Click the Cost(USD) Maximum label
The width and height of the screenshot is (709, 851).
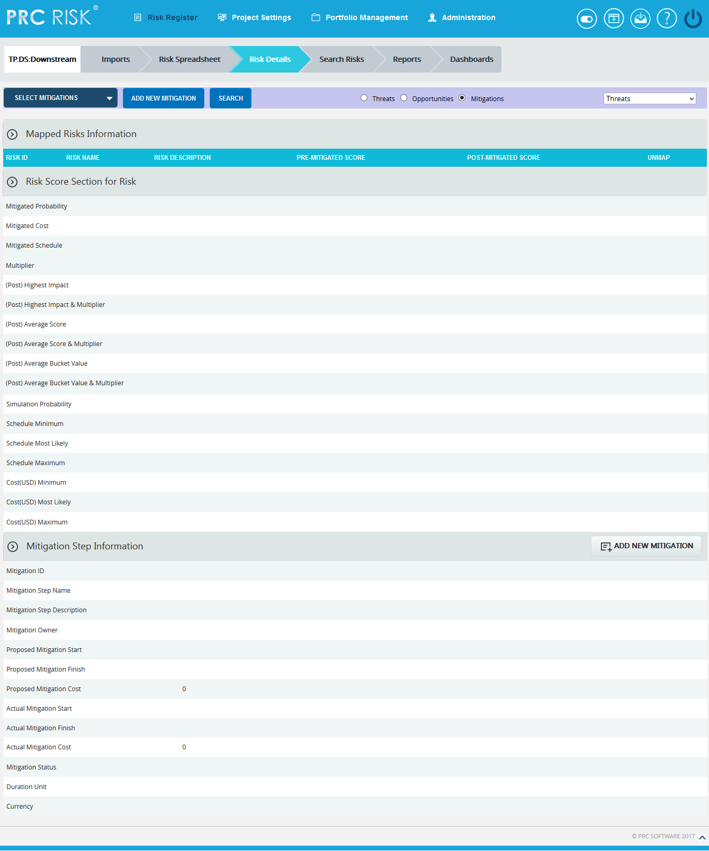pyautogui.click(x=37, y=522)
